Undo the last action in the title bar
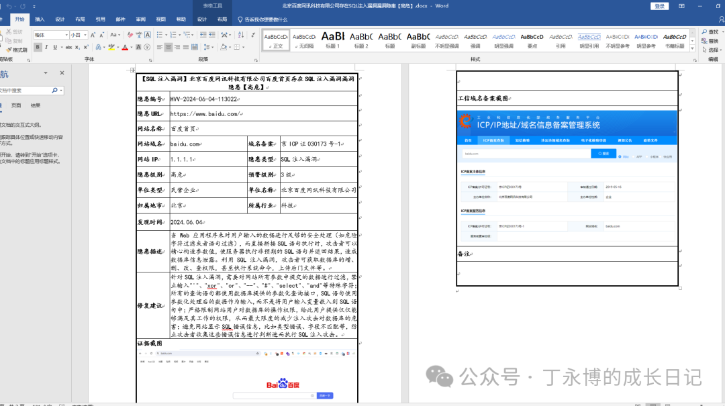 click(x=9, y=6)
